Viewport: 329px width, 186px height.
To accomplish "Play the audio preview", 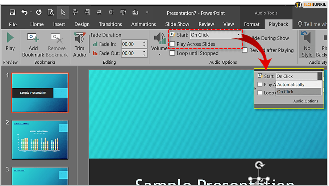I will [x=10, y=43].
